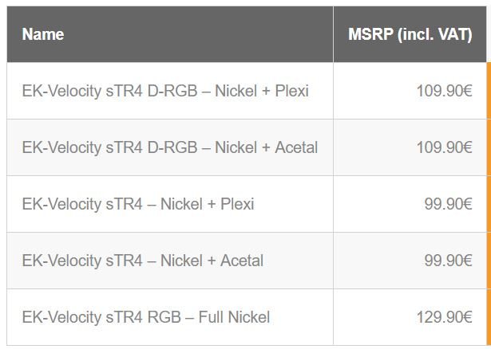This screenshot has width=491, height=349.
Task: Select EK-Velocity sTR4 D-RGB – Nickel + Plexi
Action: pyautogui.click(x=165, y=91)
